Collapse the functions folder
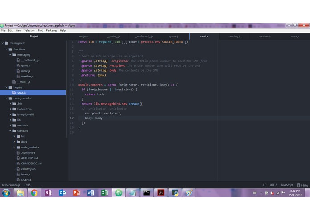 [x=6, y=49]
